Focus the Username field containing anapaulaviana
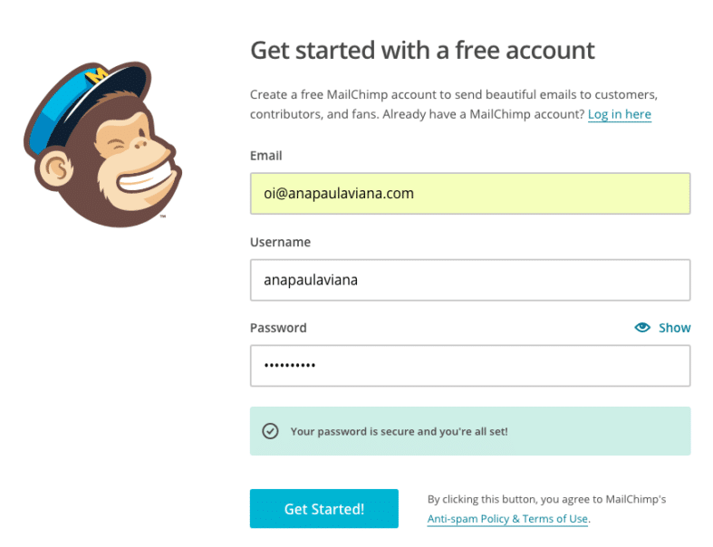The image size is (713, 547). 470,280
